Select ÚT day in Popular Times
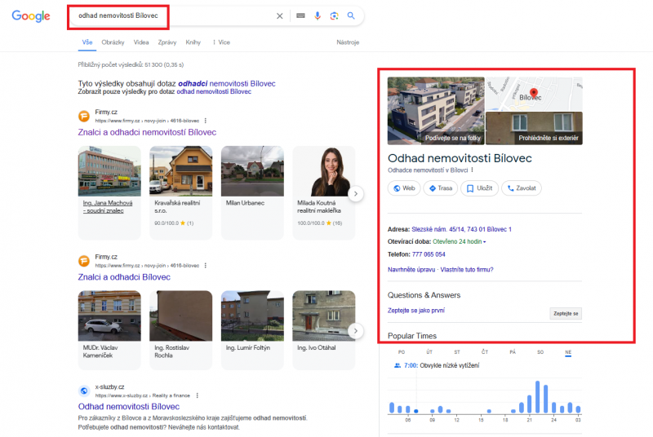 click(x=429, y=352)
